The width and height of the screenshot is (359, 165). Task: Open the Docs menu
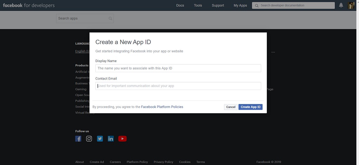180,6
